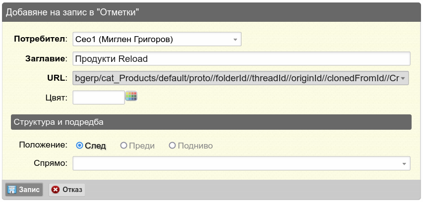Screen dimensions: 423x202
Task: Click the Запис save button
Action: [x=24, y=190]
